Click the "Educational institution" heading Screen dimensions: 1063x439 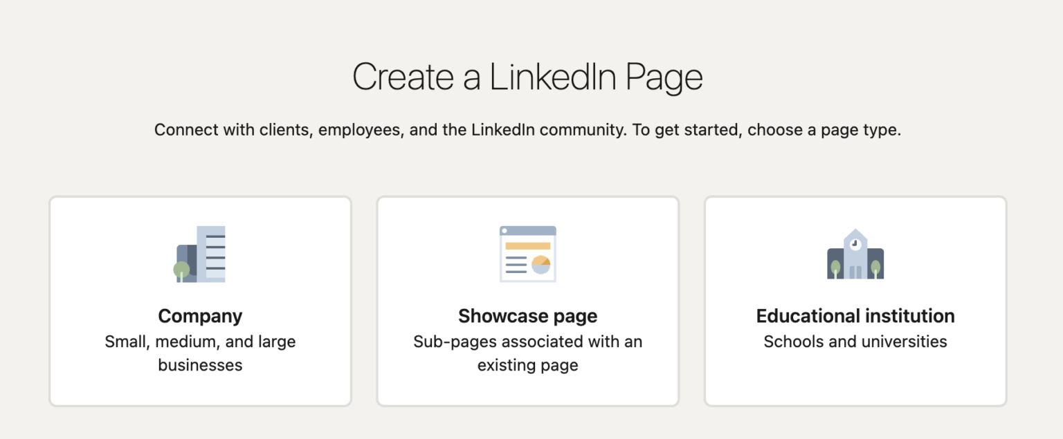[x=855, y=316]
